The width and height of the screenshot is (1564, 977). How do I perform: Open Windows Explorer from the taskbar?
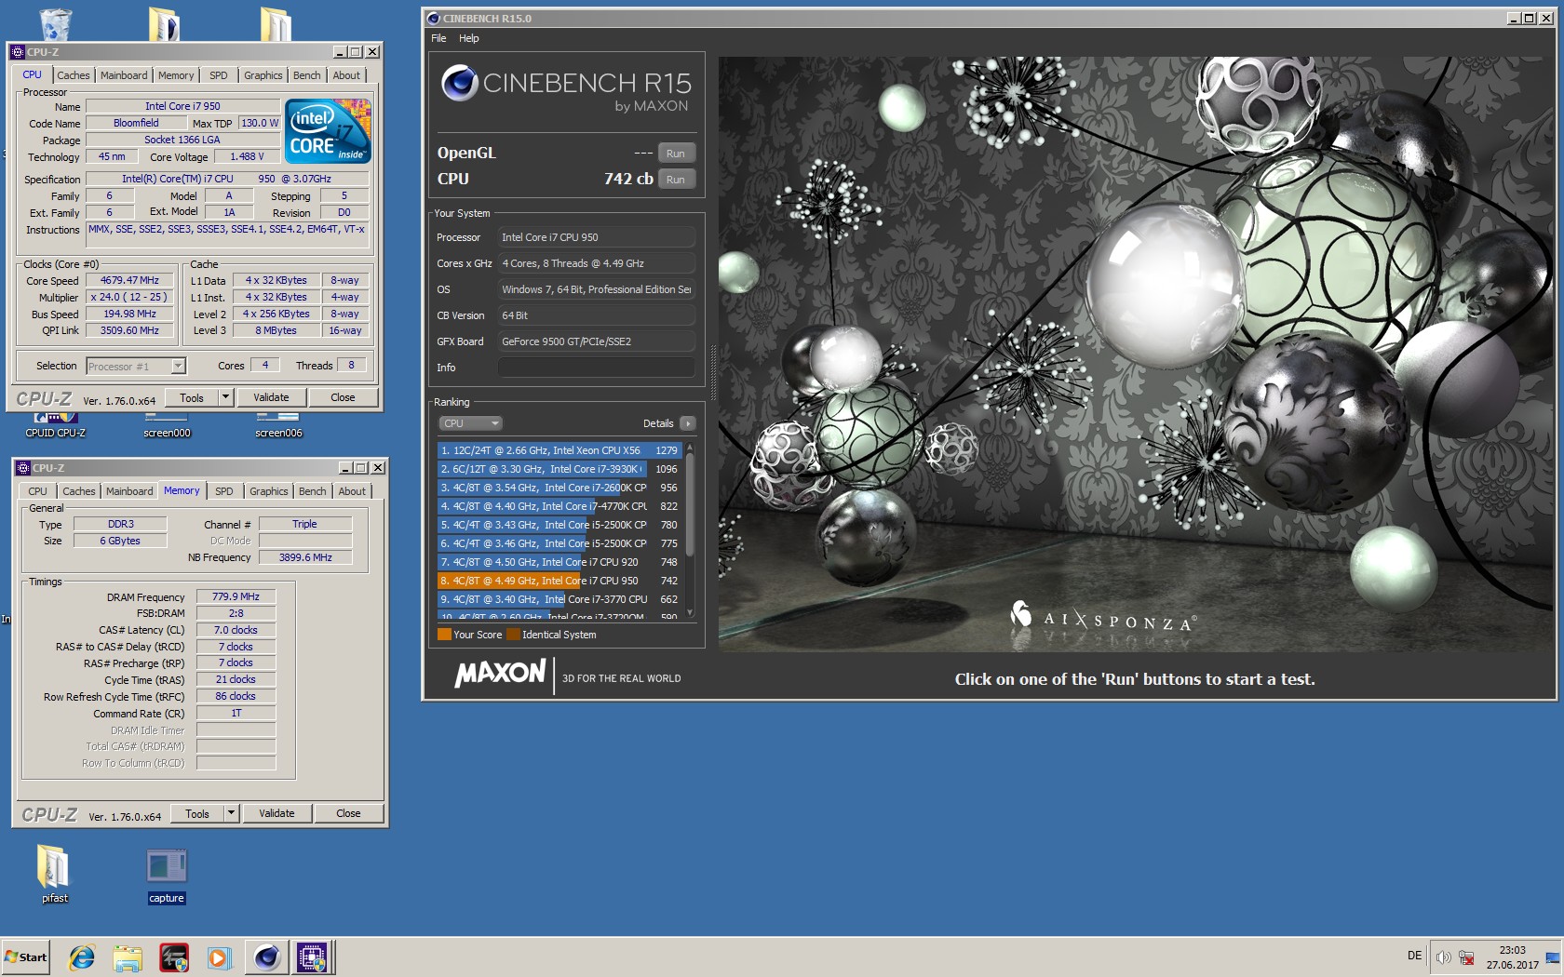coord(128,957)
